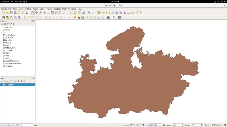Viewport: 227px width, 127px height.
Task: Open Select Features tool dropdown arrow
Action: [101, 13]
